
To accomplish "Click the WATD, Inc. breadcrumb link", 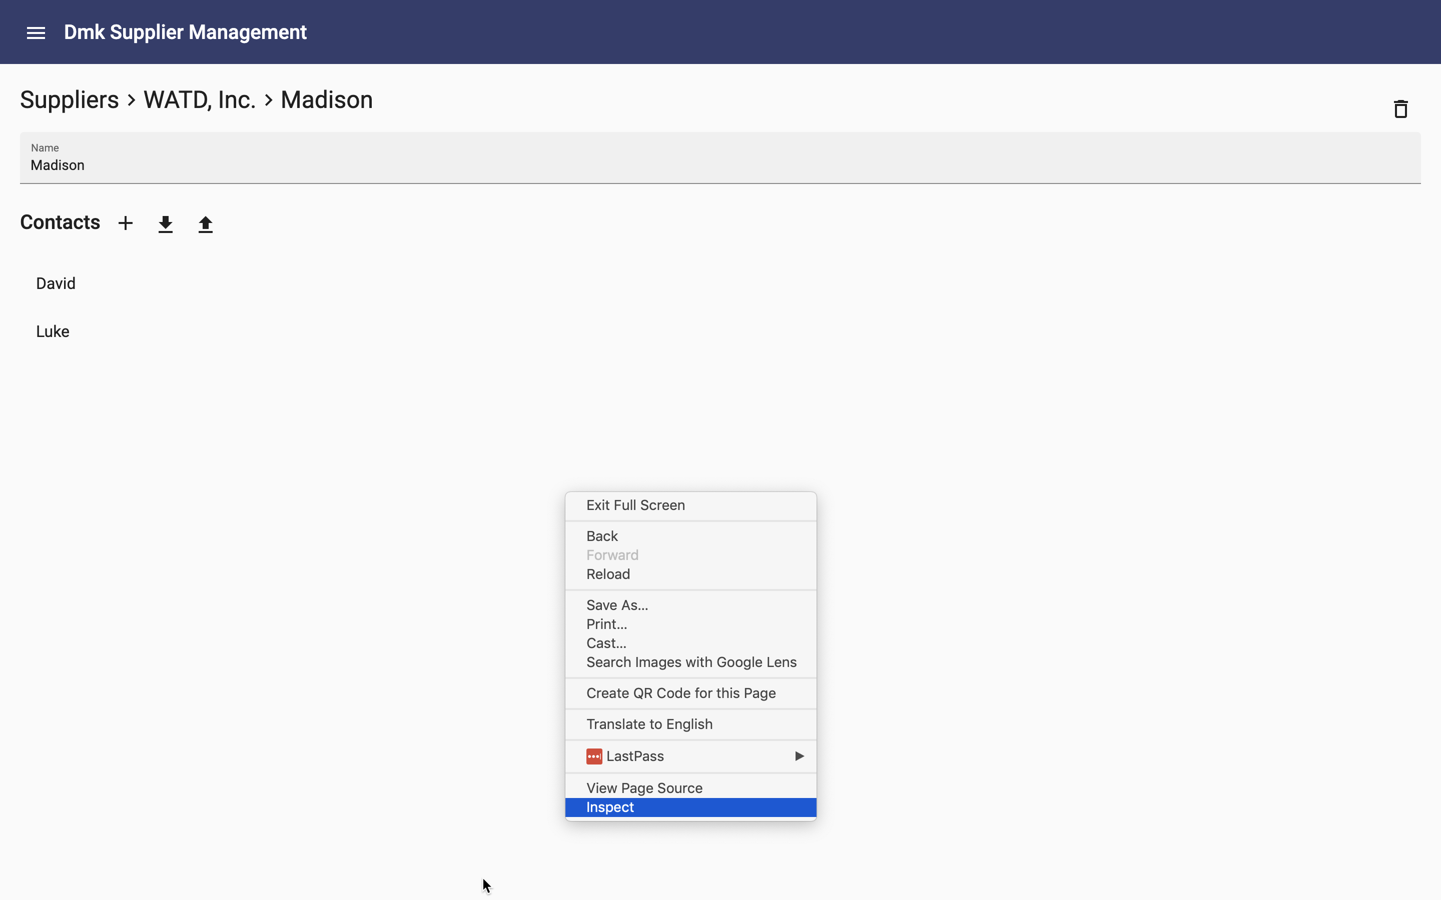I will point(198,99).
